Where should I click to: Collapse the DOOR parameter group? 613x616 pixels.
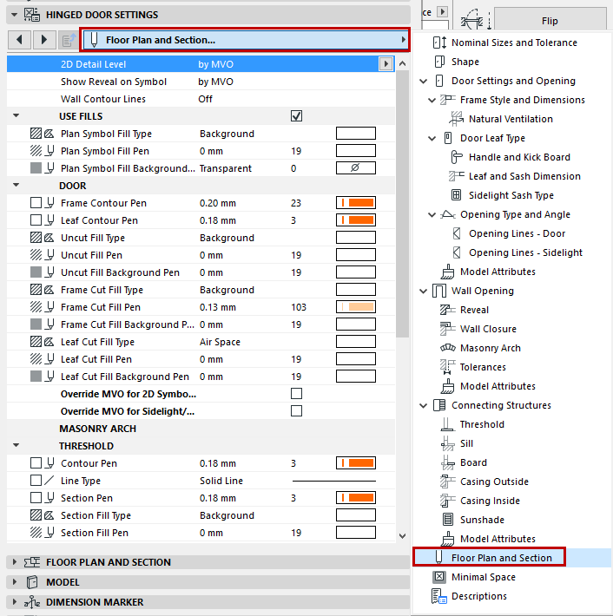tap(16, 185)
